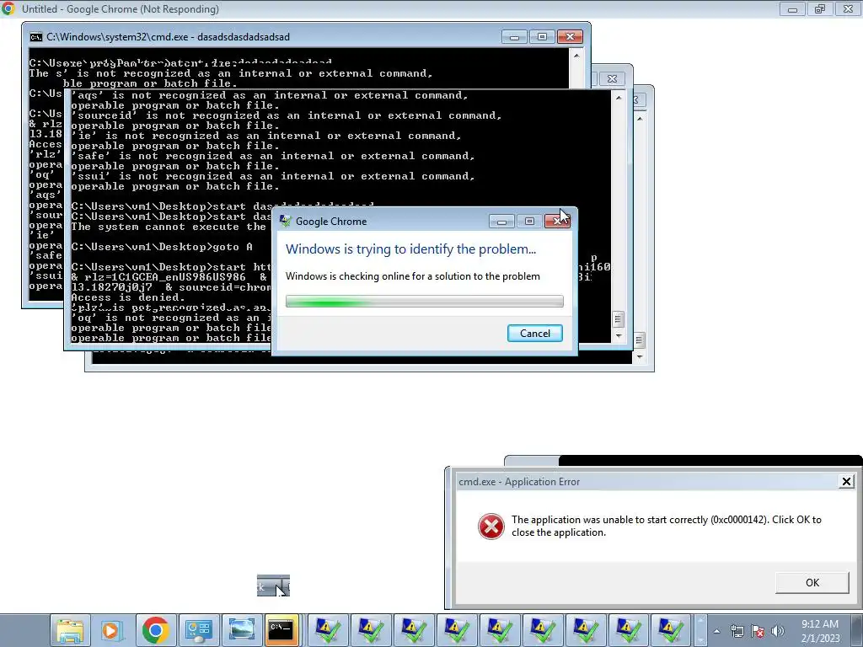The width and height of the screenshot is (863, 647).
Task: Click scroll-down arrow in the rearmost cmd window
Action: click(639, 356)
